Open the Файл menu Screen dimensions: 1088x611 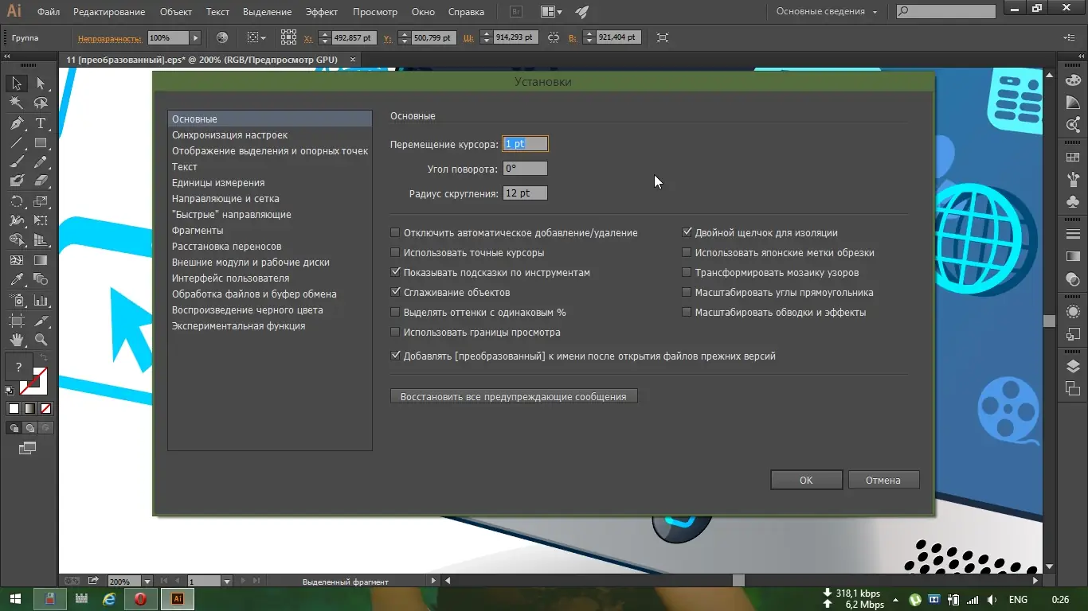pos(48,12)
